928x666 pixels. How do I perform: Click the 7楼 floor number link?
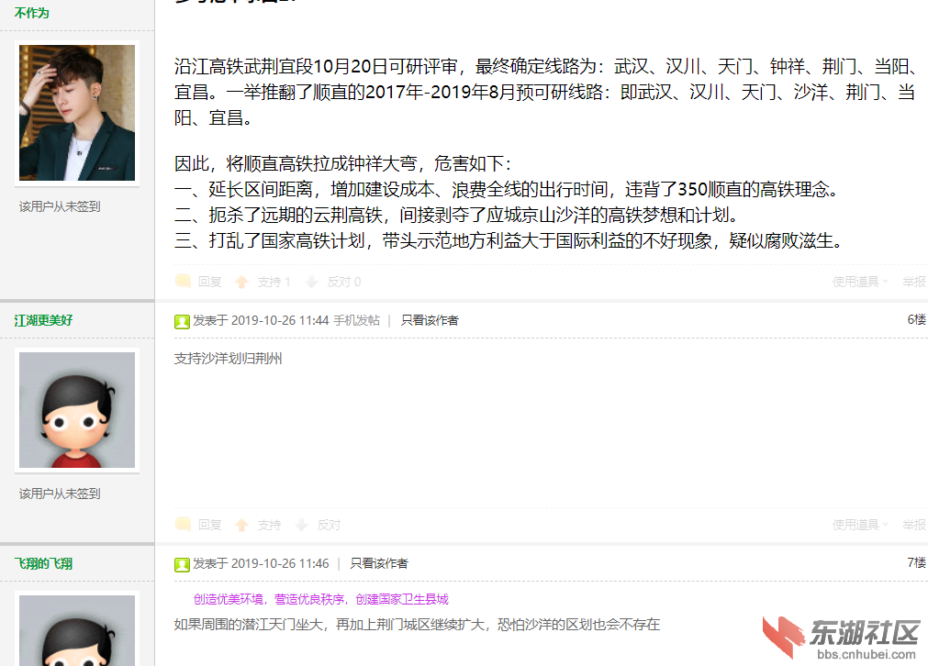coord(916,562)
